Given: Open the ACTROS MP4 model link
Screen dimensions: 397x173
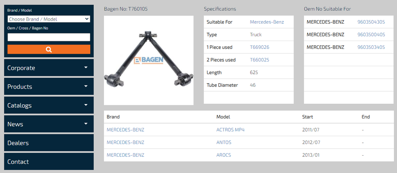Looking at the screenshot, I should pyautogui.click(x=230, y=130).
